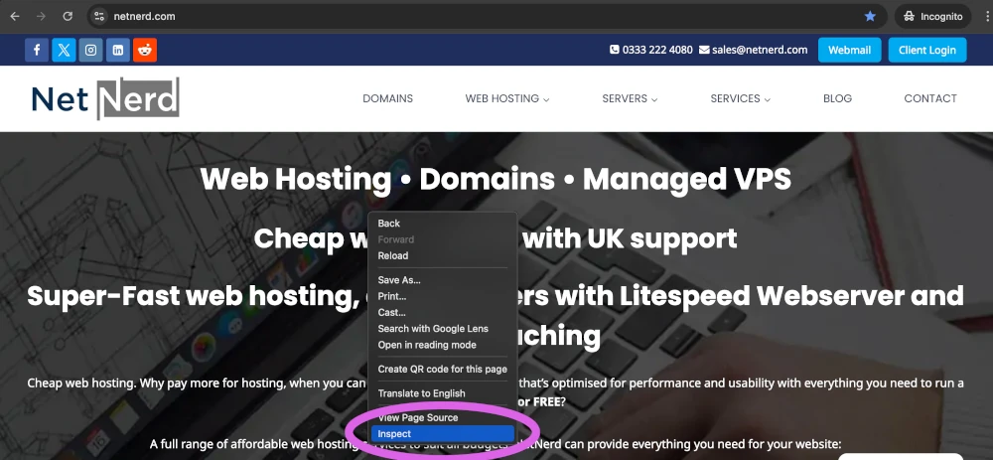The width and height of the screenshot is (993, 460).
Task: Open the Instagram social icon
Action: pyautogui.click(x=91, y=50)
